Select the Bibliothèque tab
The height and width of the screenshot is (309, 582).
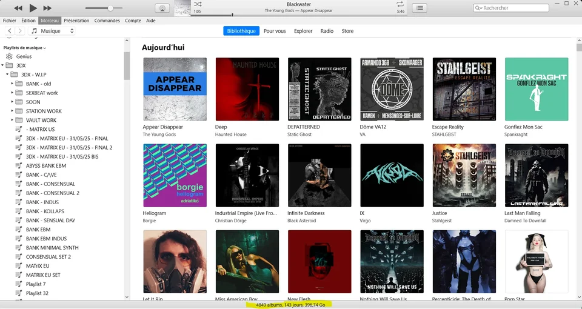pyautogui.click(x=241, y=31)
